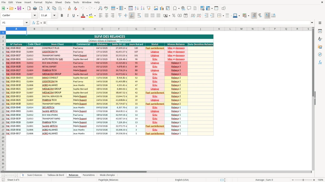Switch to the Tableau de Bord tab
Image resolution: width=325 pixels, height=182 pixels.
[x=56, y=175]
